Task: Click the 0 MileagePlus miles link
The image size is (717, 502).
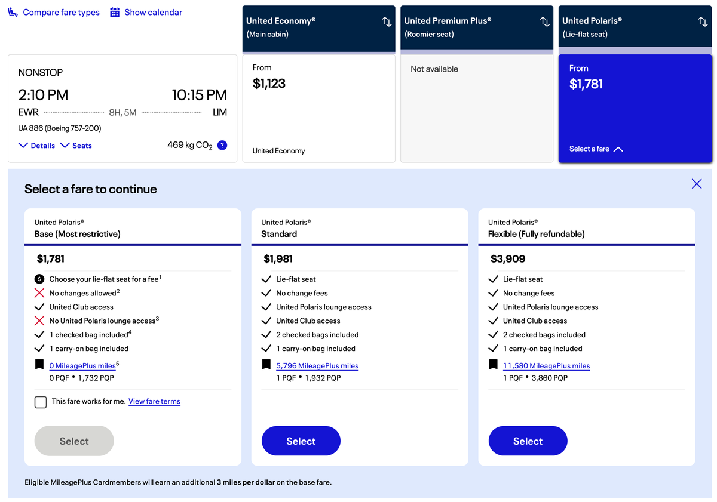Action: point(82,366)
